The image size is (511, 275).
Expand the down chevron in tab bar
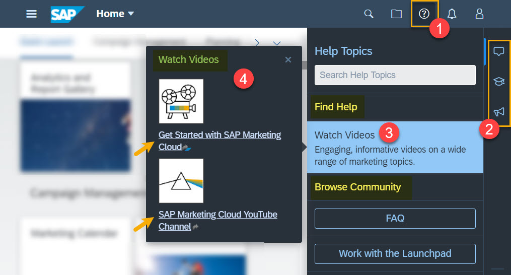[277, 43]
